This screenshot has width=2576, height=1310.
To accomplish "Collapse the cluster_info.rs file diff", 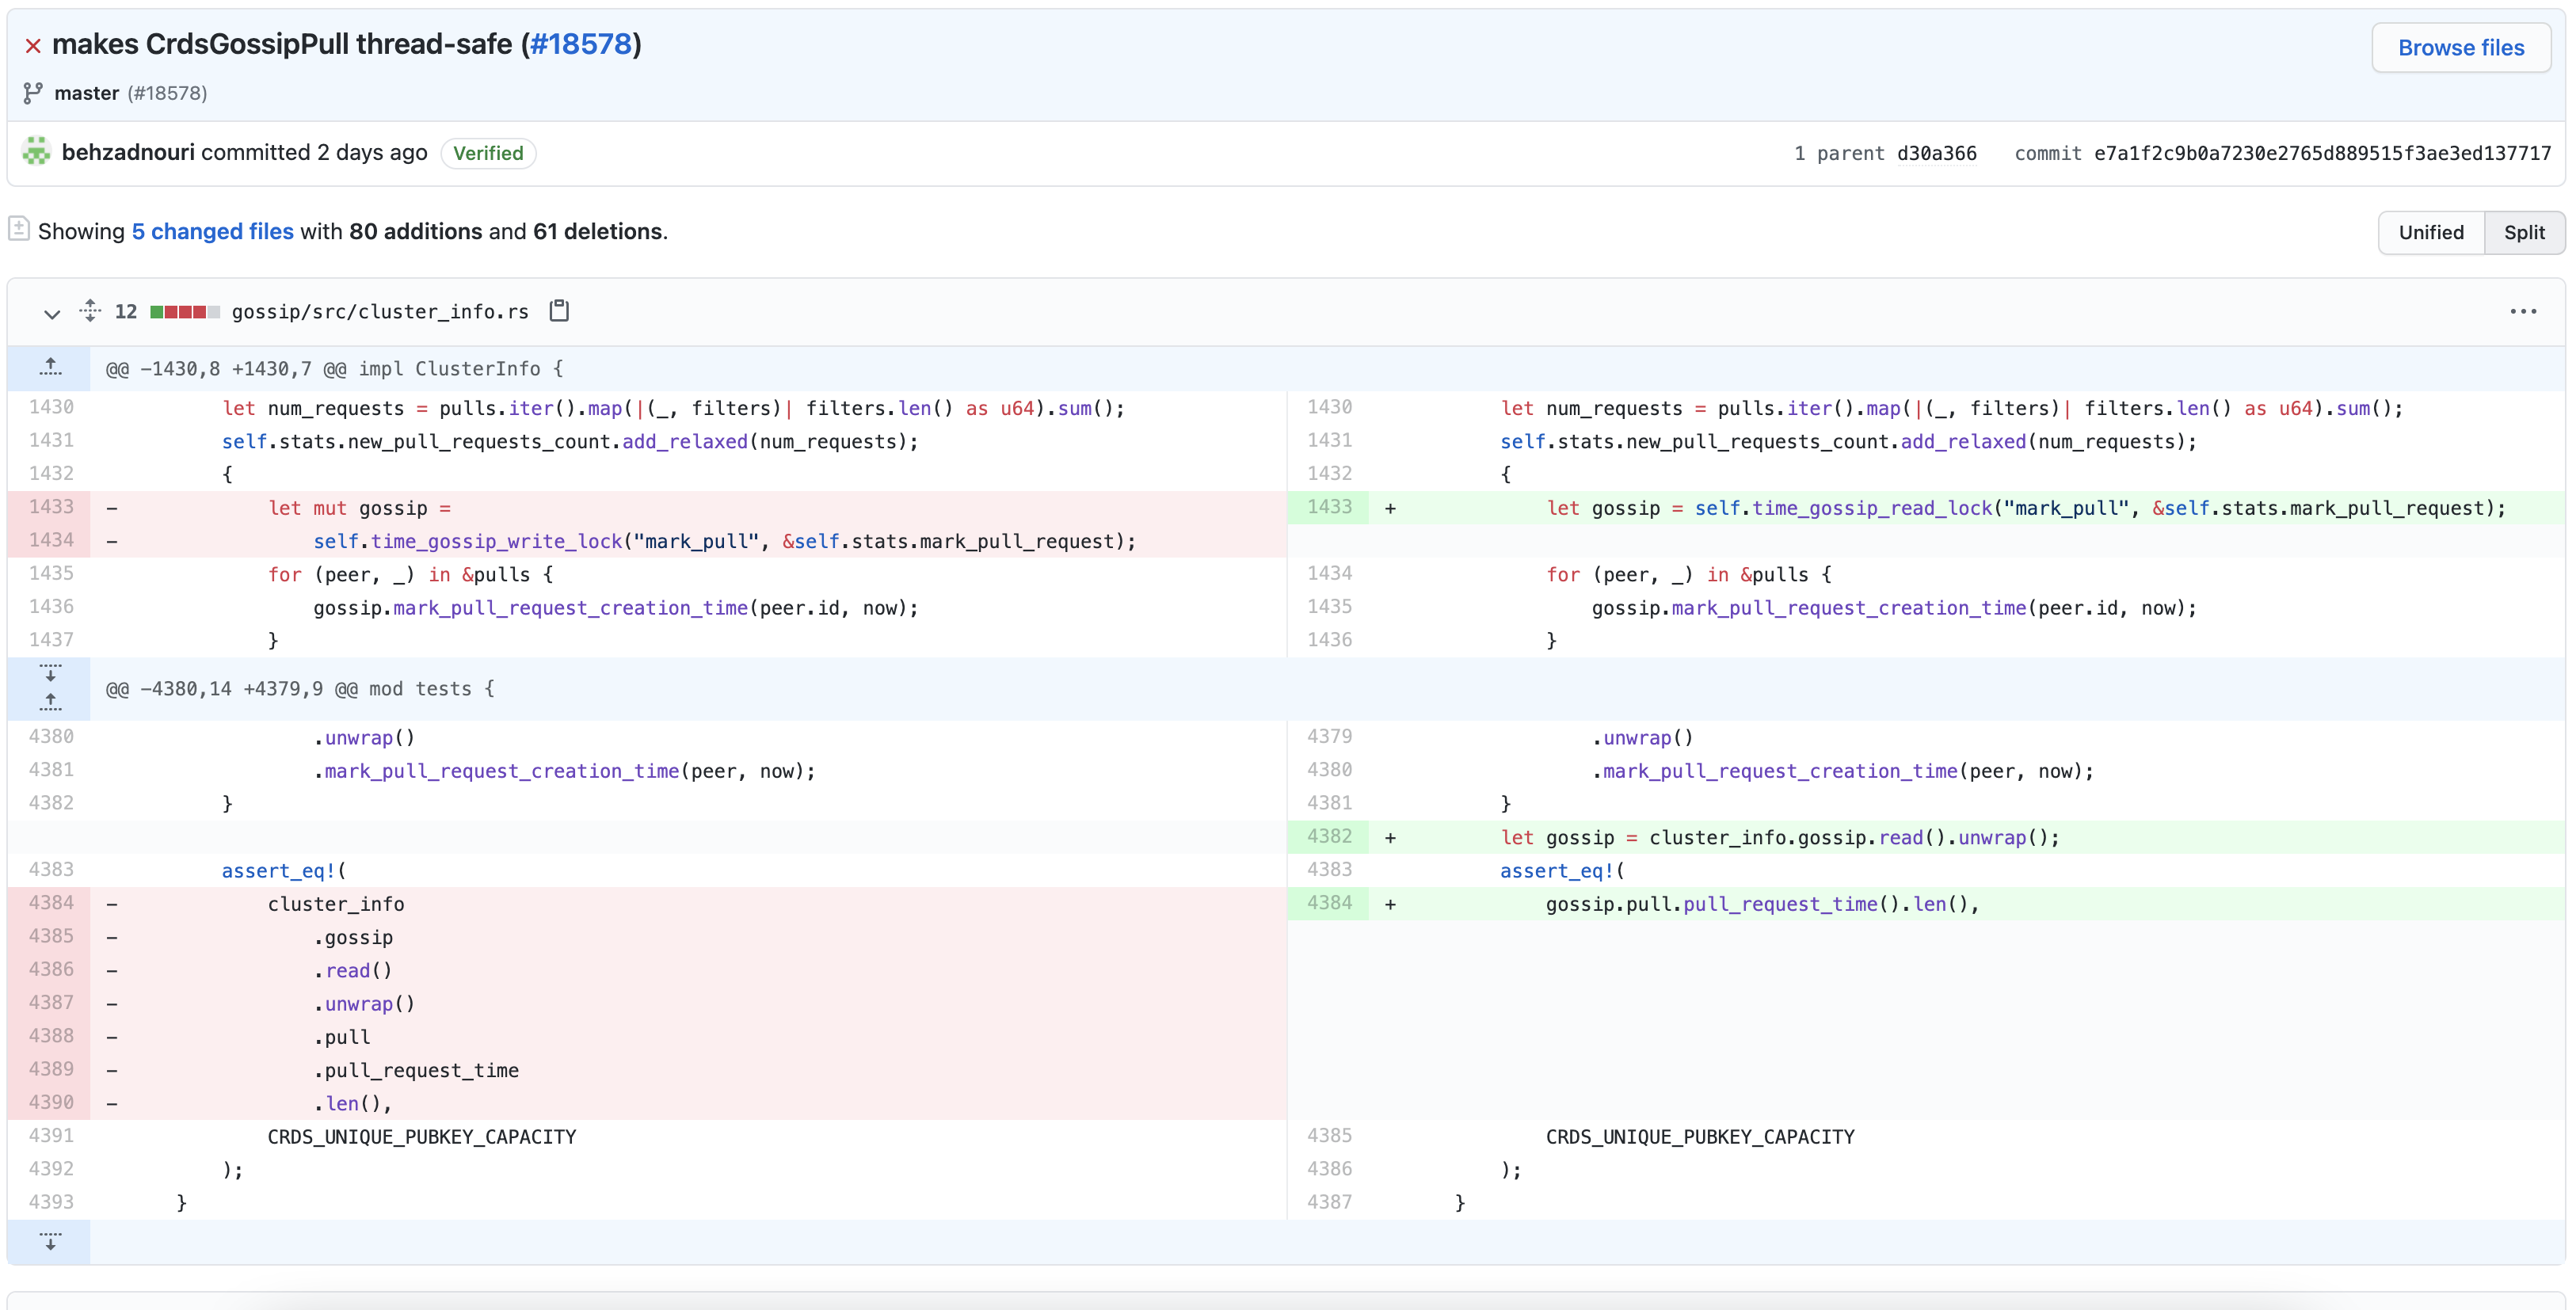I will [52, 313].
